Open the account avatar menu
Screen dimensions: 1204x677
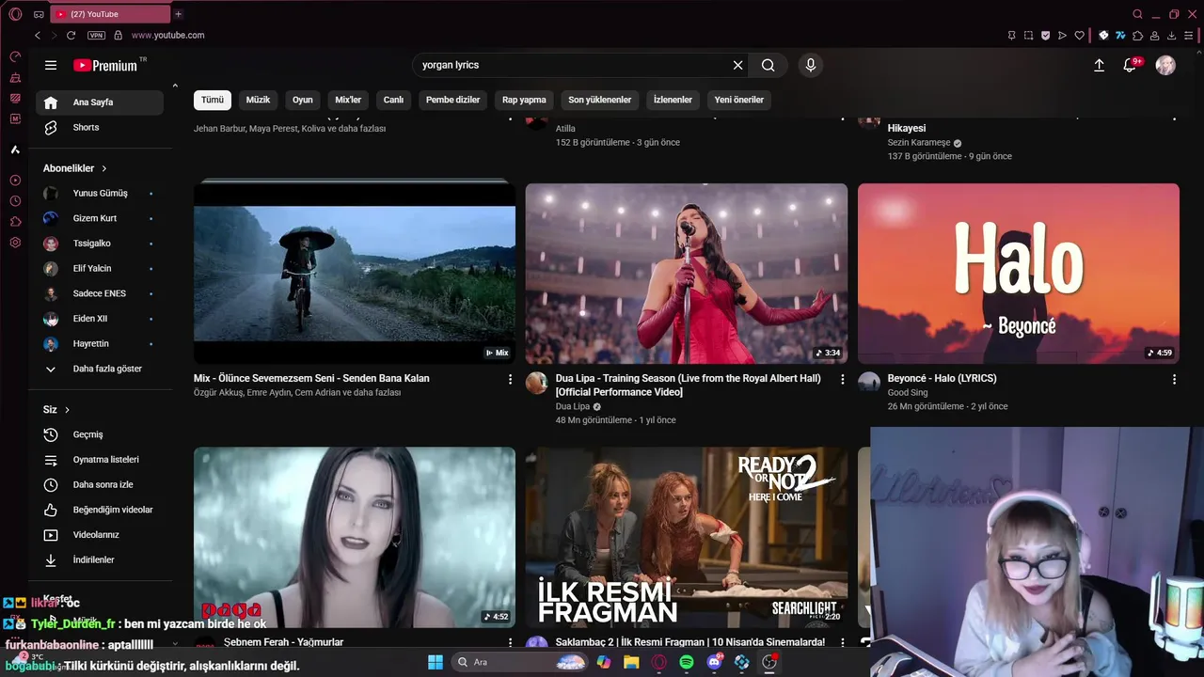coord(1165,65)
